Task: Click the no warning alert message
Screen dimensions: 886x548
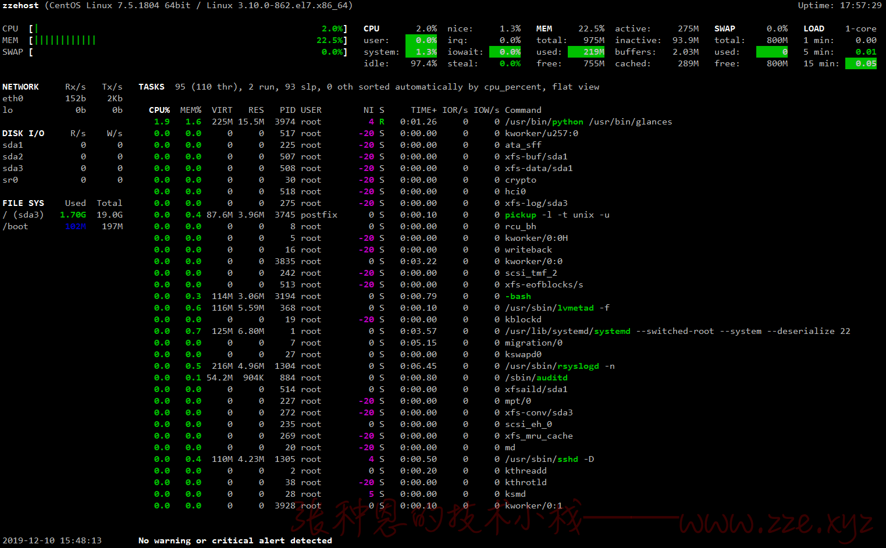Action: click(x=235, y=540)
